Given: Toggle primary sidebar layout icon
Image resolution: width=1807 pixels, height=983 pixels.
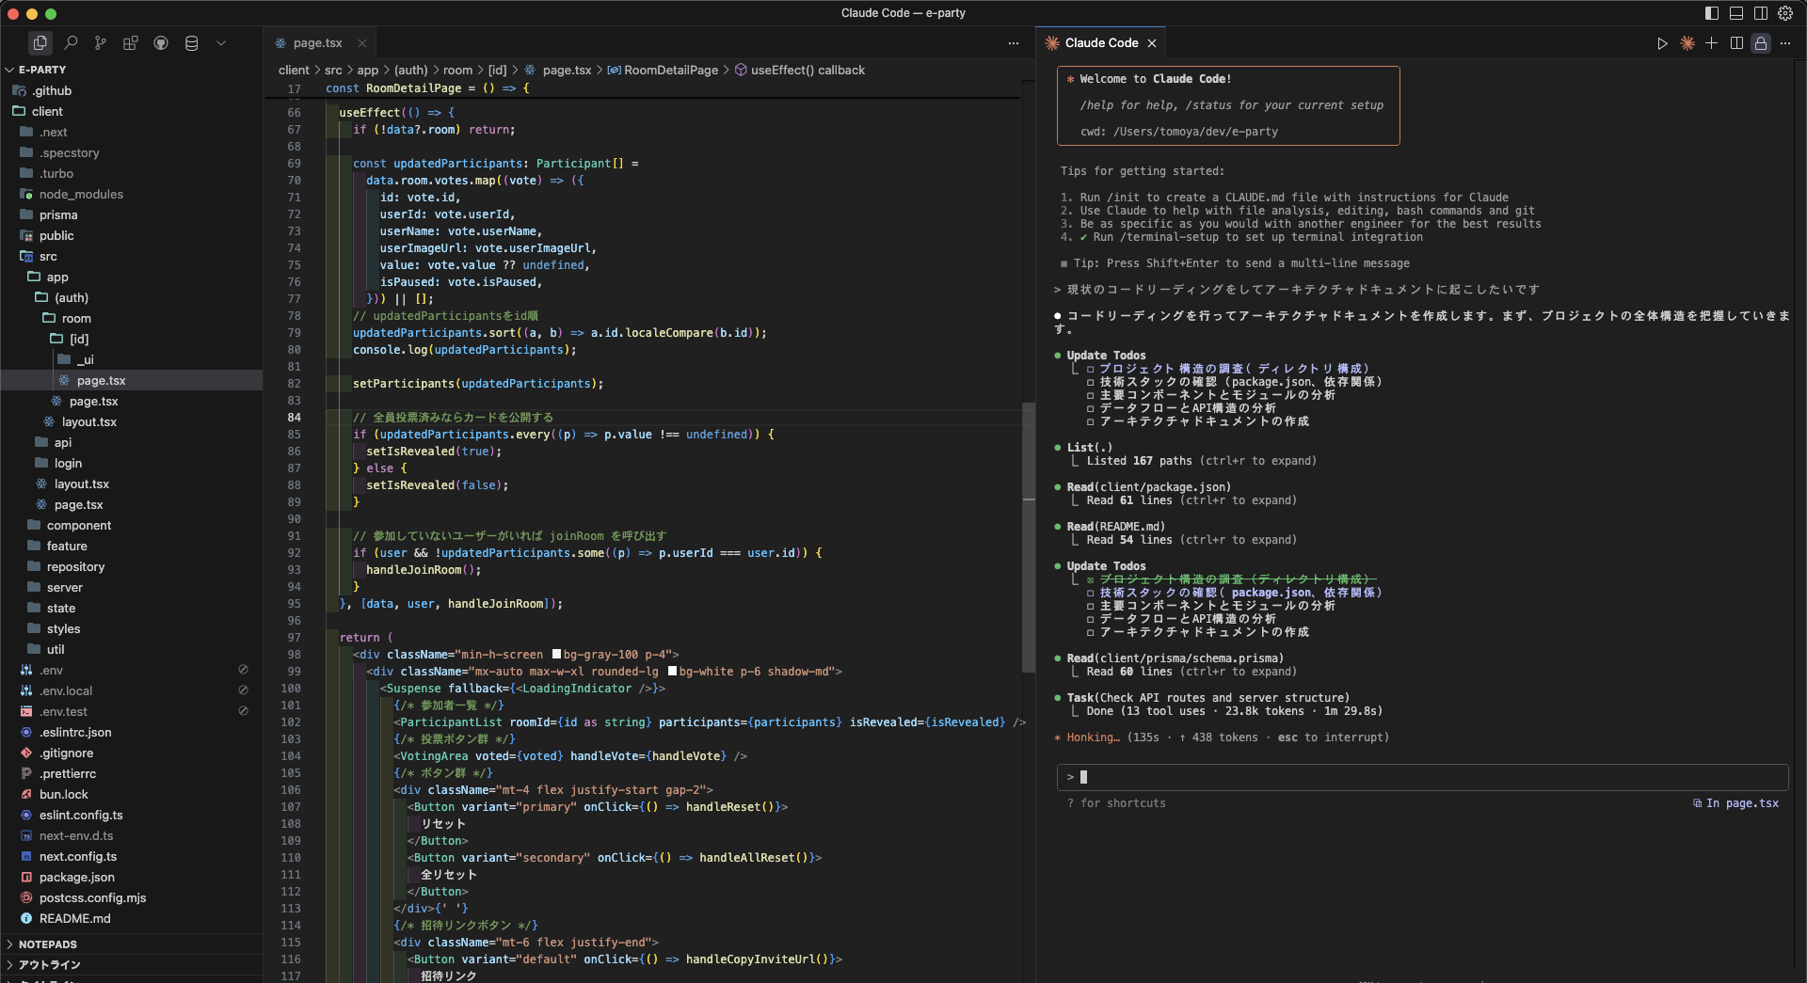Looking at the screenshot, I should tap(1712, 13).
